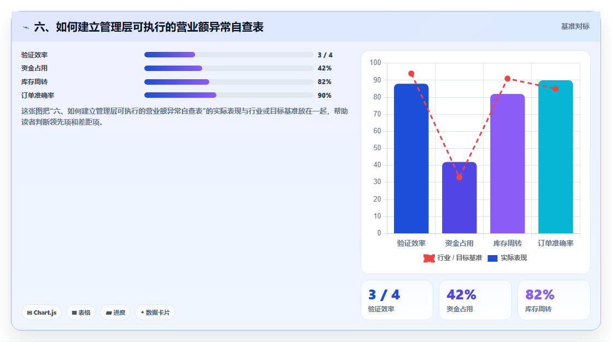
Task: Toggle 实际表现 legend item
Action: [x=508, y=258]
